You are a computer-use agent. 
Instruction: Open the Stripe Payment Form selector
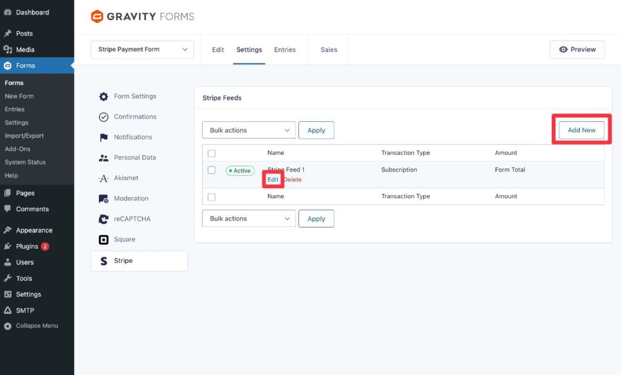[x=142, y=50]
